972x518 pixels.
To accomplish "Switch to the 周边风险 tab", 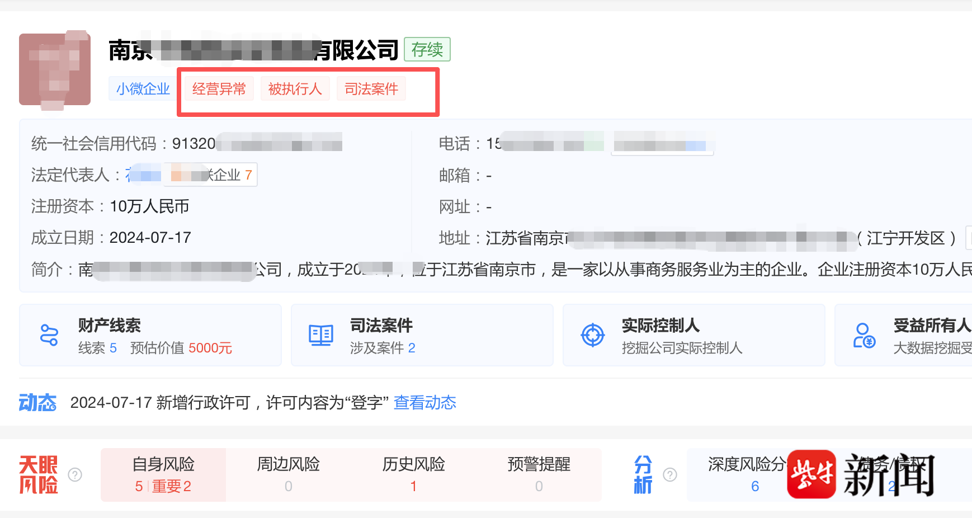I will point(288,474).
